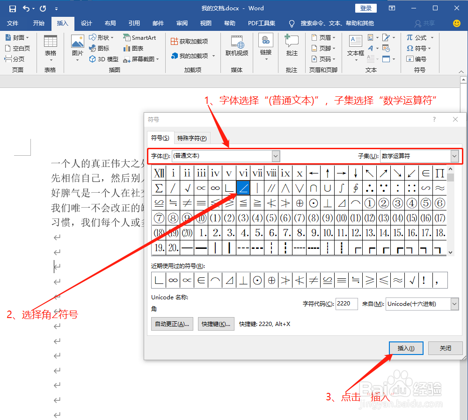Screen dimensions: 468x420
Task: Select the angle ∠ symbol in grid
Action: (243, 188)
